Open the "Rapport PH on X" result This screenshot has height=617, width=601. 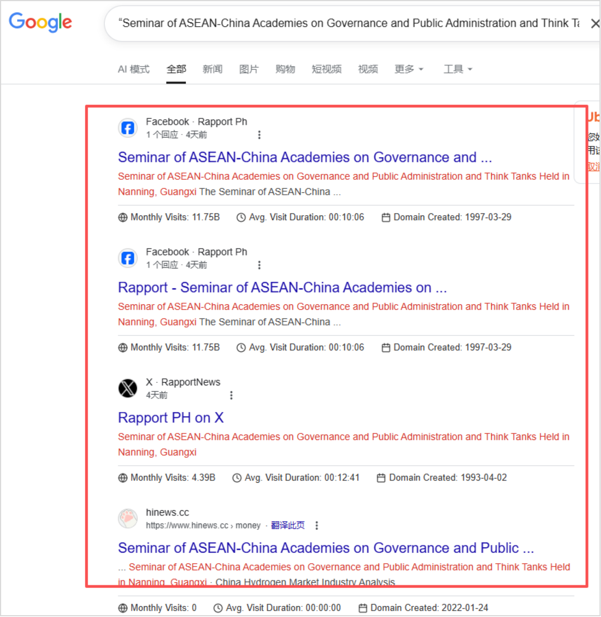point(171,418)
